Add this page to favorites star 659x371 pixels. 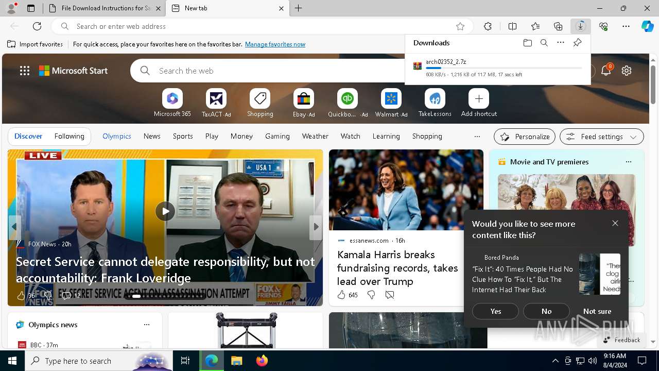pyautogui.click(x=460, y=26)
